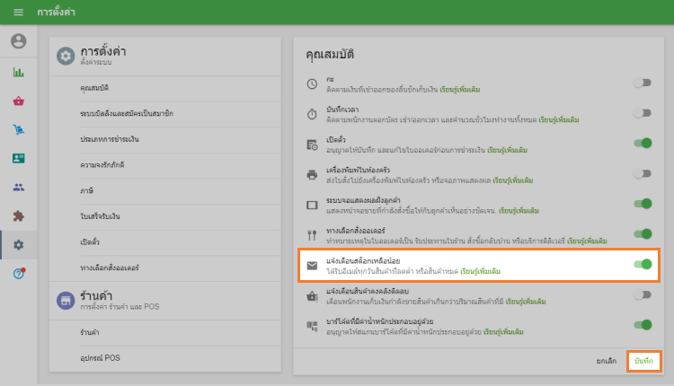Click the ยกเลิก cancel button

pos(607,360)
